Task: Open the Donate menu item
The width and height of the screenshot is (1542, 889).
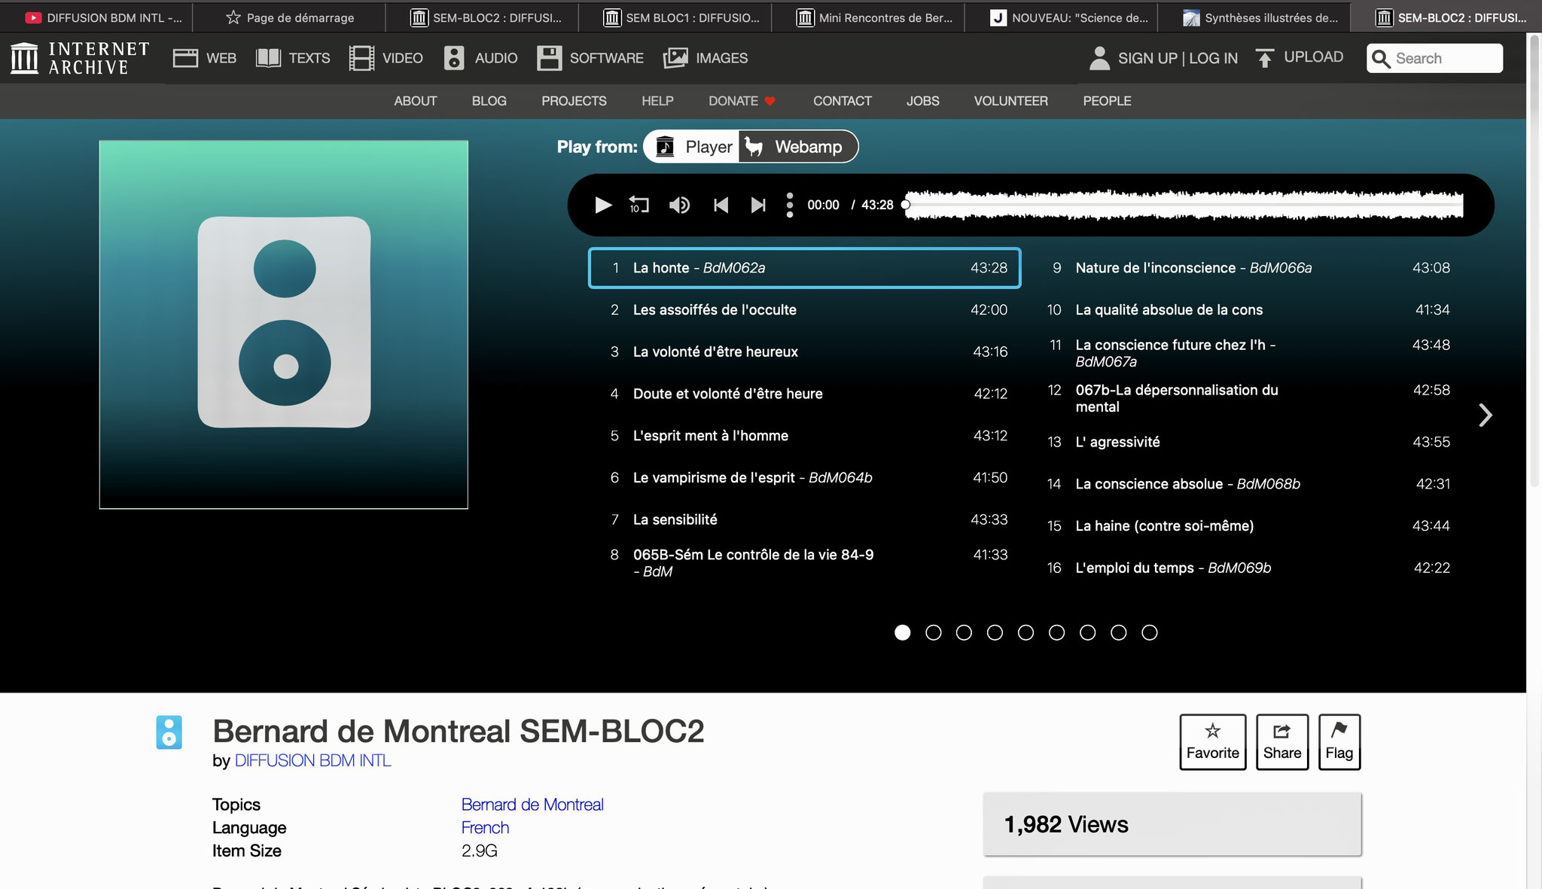Action: [x=742, y=101]
